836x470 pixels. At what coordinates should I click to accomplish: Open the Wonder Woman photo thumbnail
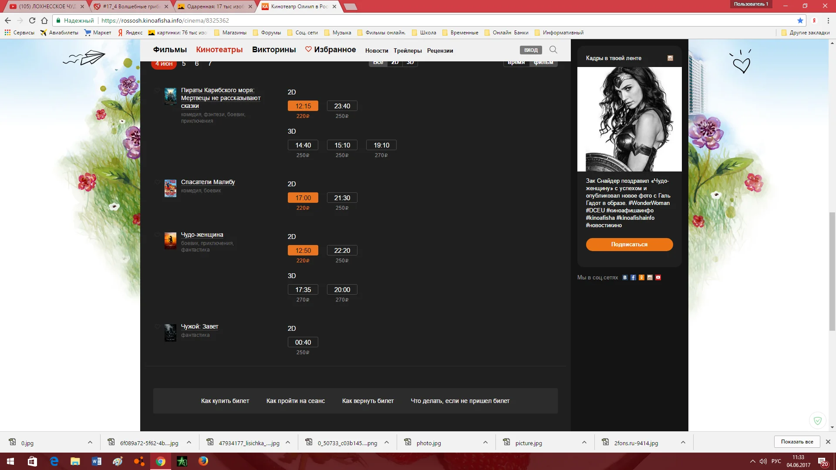click(x=629, y=119)
